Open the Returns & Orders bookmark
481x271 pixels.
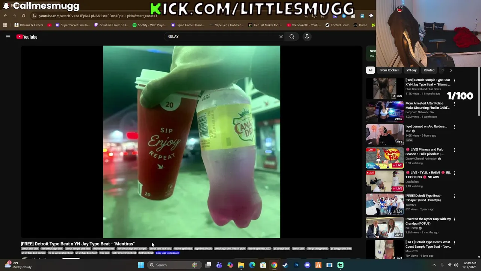coord(29,25)
